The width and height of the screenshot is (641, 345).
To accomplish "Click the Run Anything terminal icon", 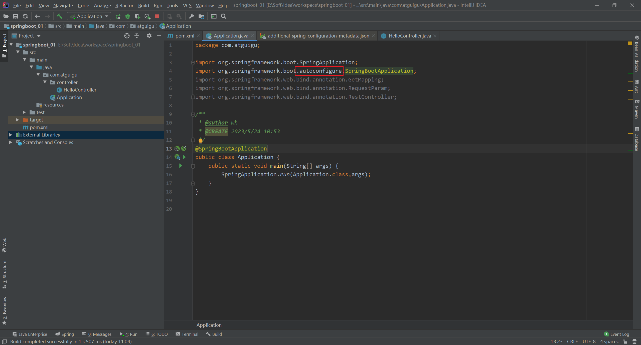I will point(214,16).
